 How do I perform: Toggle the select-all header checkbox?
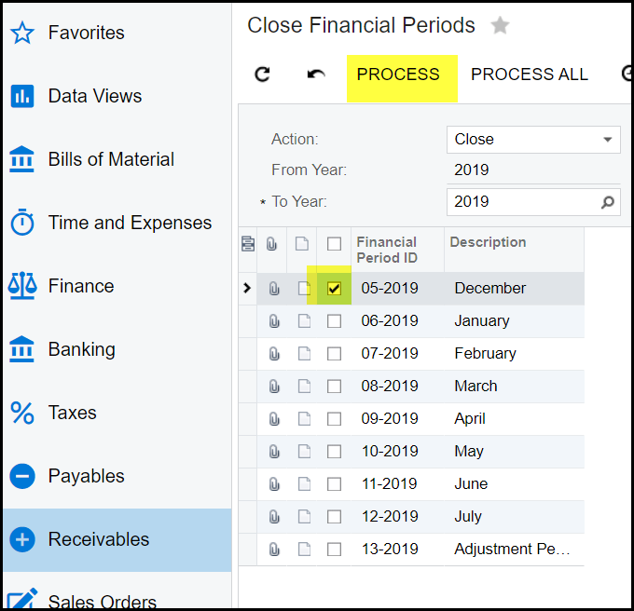tap(334, 244)
